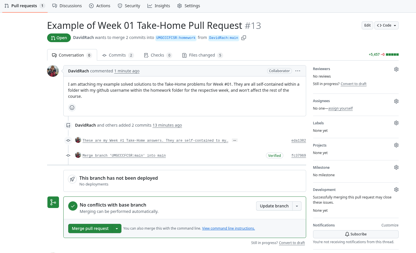Switch to the Files changed tab
Viewport: 416px width, 253px height.
point(202,55)
